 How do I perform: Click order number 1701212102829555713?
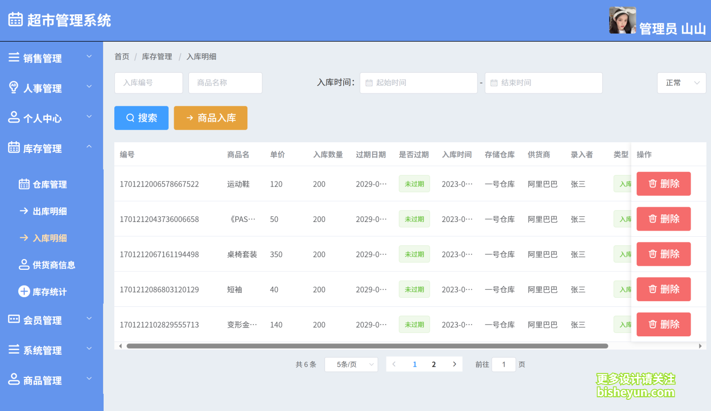point(159,325)
